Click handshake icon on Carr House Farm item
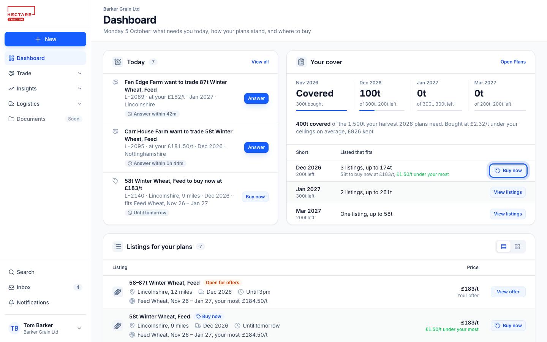The width and height of the screenshot is (547, 342). tap(115, 131)
